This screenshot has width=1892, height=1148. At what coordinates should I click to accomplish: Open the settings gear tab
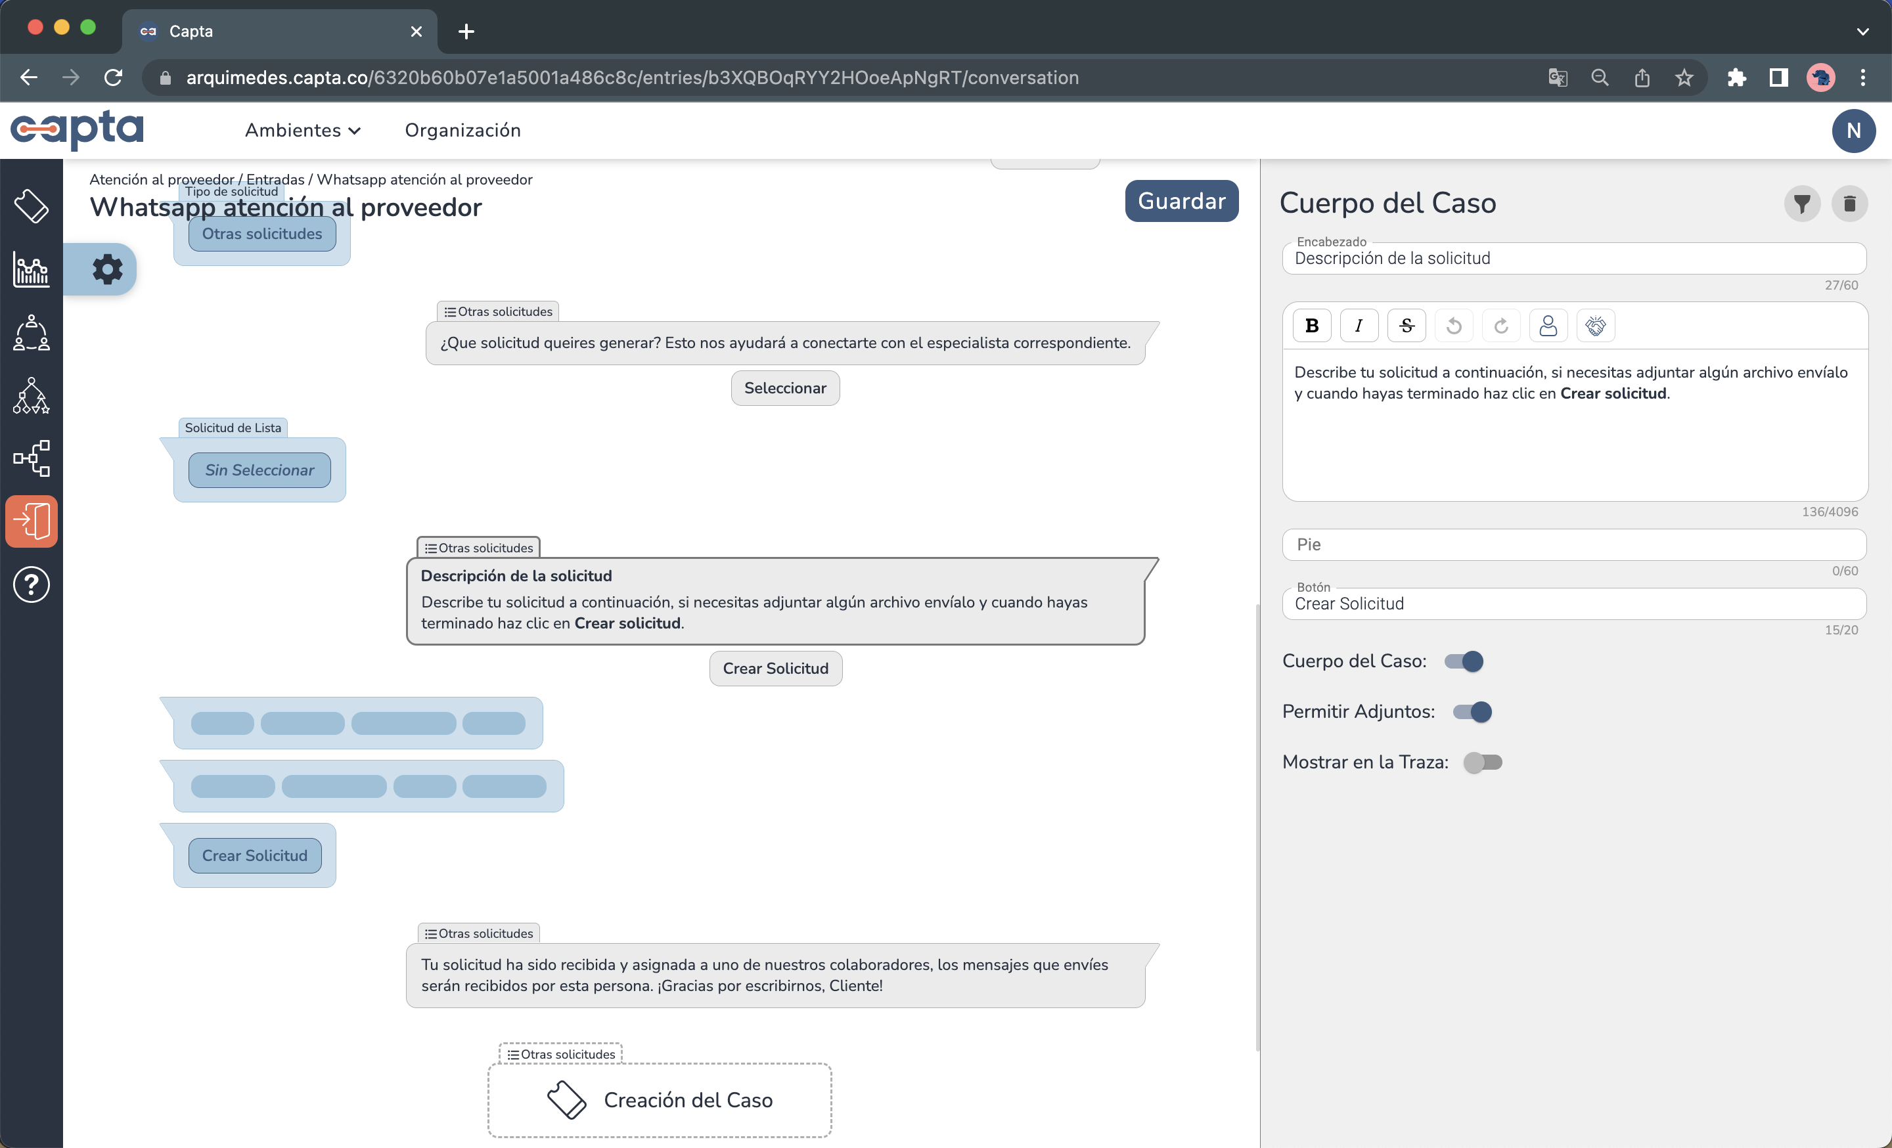tap(108, 269)
